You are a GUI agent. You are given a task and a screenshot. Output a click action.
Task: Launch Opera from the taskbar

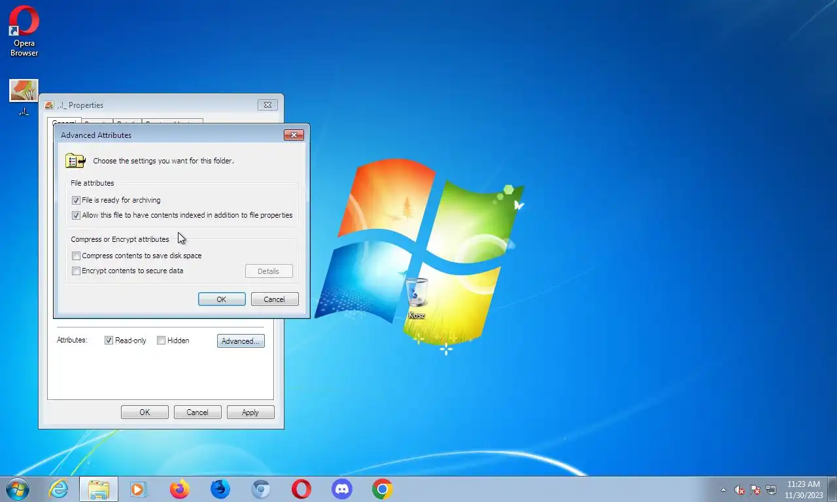[x=301, y=489]
